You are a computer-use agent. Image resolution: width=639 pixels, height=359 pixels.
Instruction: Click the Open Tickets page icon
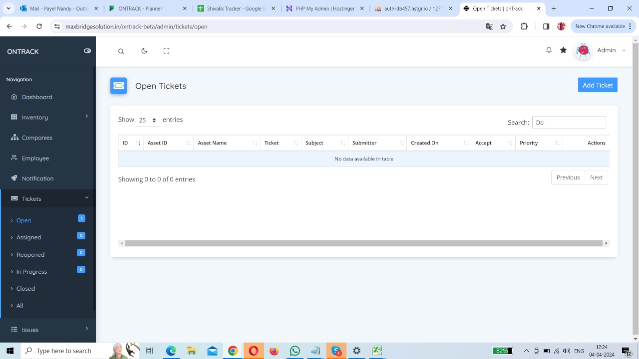click(118, 86)
